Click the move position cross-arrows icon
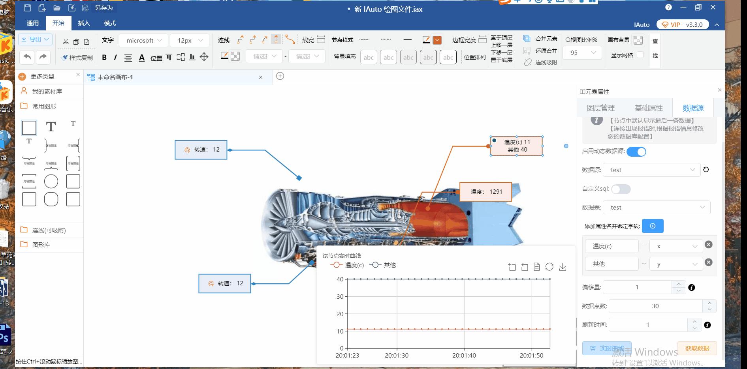Viewport: 747px width, 369px height. tap(204, 57)
